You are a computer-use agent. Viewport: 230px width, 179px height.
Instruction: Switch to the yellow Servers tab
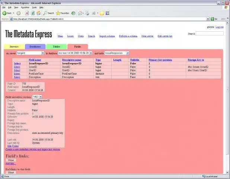point(14,47)
